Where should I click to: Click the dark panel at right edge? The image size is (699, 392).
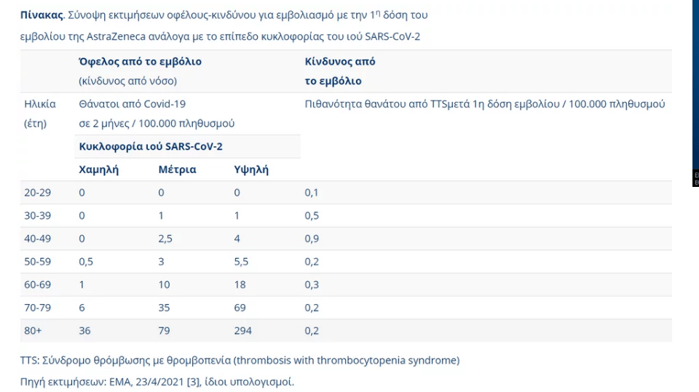[695, 177]
